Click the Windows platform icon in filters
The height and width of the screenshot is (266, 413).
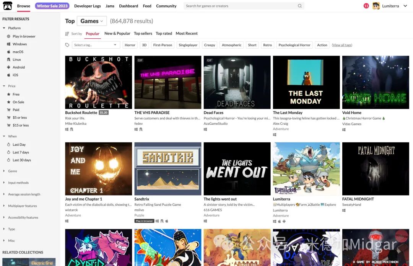tap(8, 44)
